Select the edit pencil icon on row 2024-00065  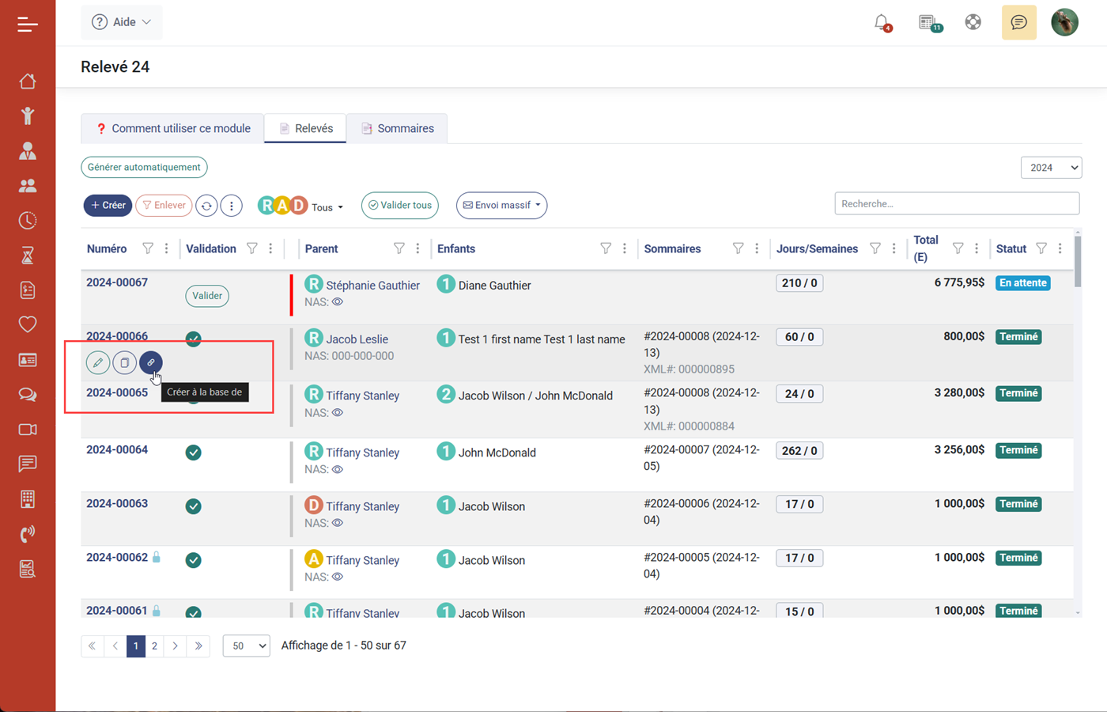coord(97,362)
